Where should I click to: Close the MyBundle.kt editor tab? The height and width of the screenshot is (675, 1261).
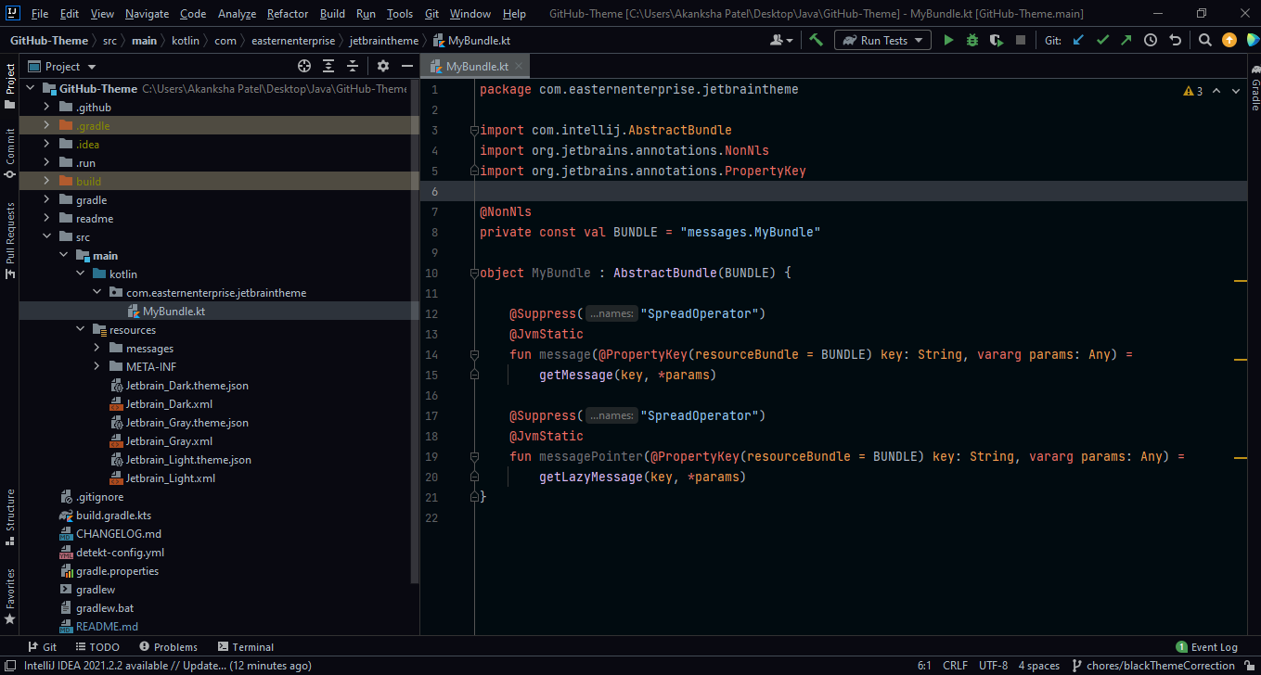pos(520,67)
